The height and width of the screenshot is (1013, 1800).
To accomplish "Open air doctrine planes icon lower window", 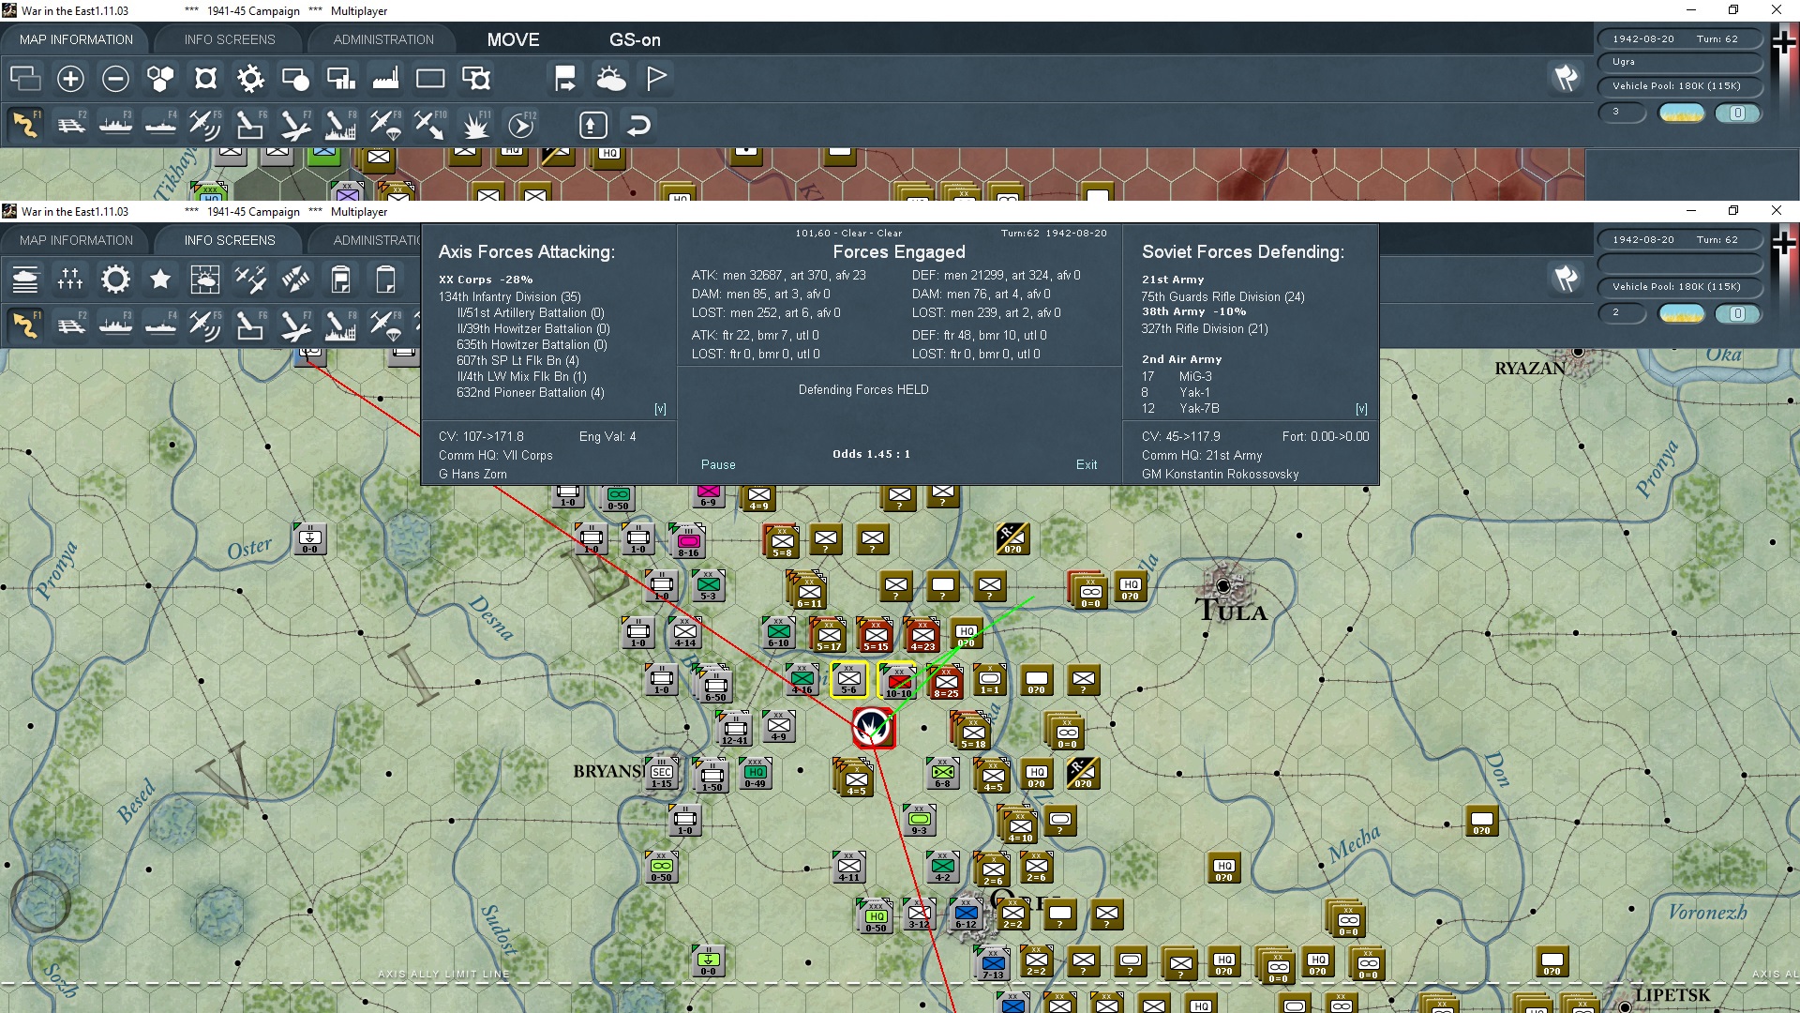I will point(250,280).
